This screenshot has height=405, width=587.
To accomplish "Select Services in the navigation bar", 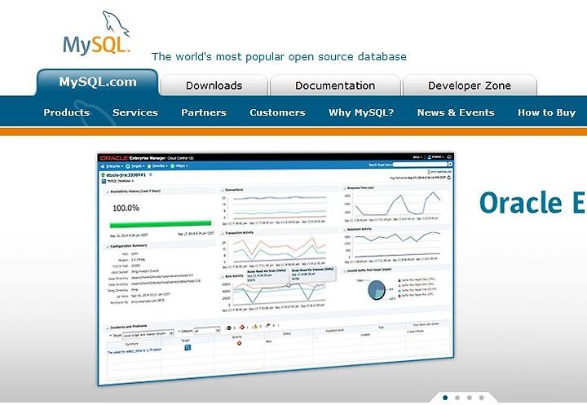I will pos(135,112).
